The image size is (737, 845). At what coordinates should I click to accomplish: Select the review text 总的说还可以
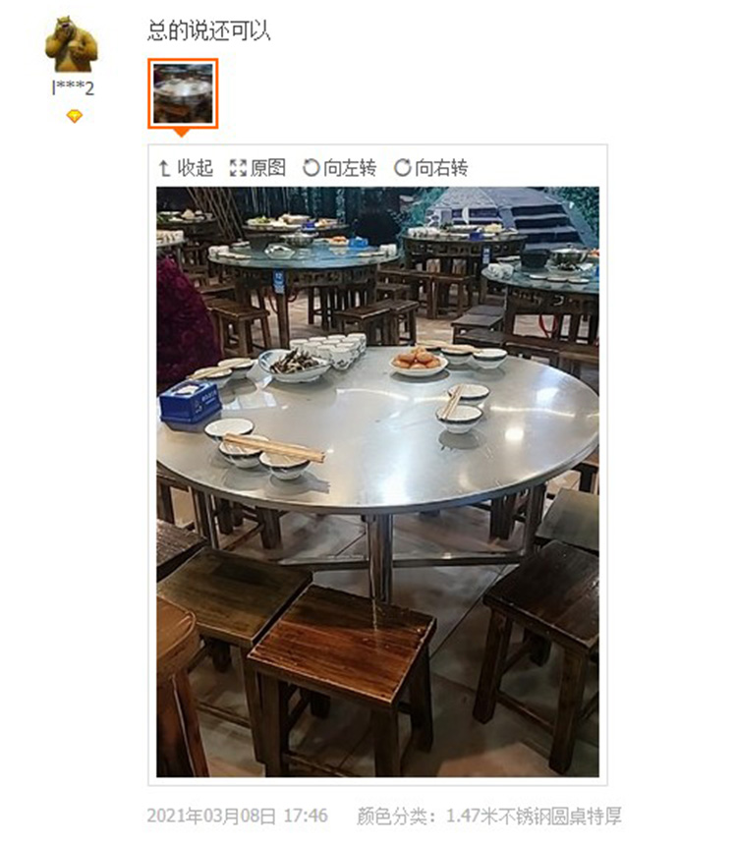pyautogui.click(x=208, y=30)
